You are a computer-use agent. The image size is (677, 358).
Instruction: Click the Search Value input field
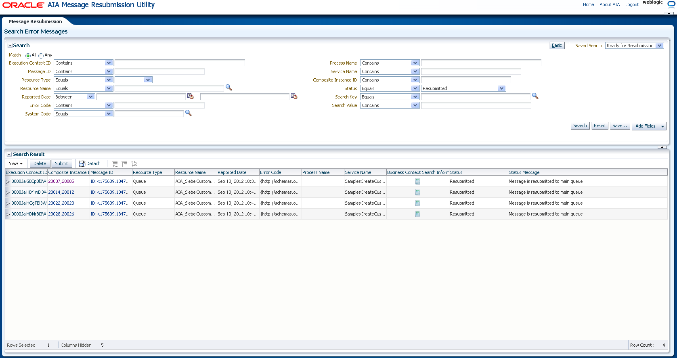(476, 105)
